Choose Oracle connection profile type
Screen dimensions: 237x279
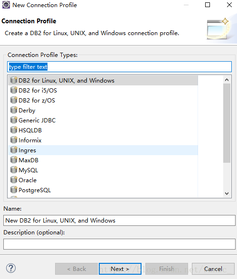103,180
